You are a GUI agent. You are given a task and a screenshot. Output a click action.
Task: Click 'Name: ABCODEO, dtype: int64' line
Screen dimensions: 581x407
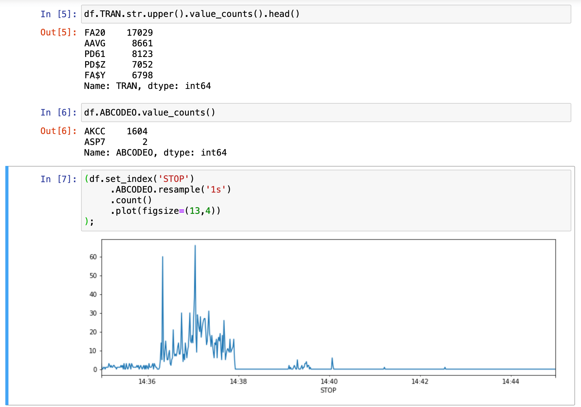[155, 152]
